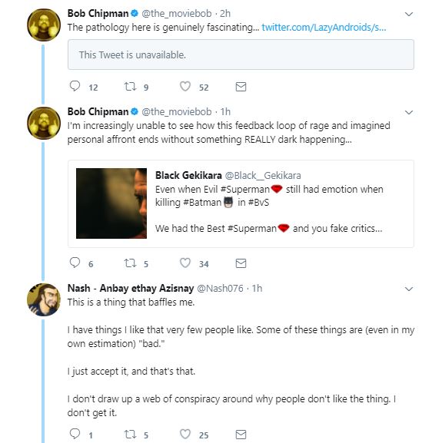Retweet the tweet with 9 retweets
442x443 pixels.
point(131,86)
